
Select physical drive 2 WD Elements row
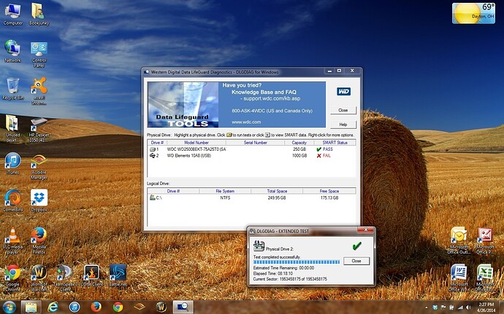tap(251, 156)
